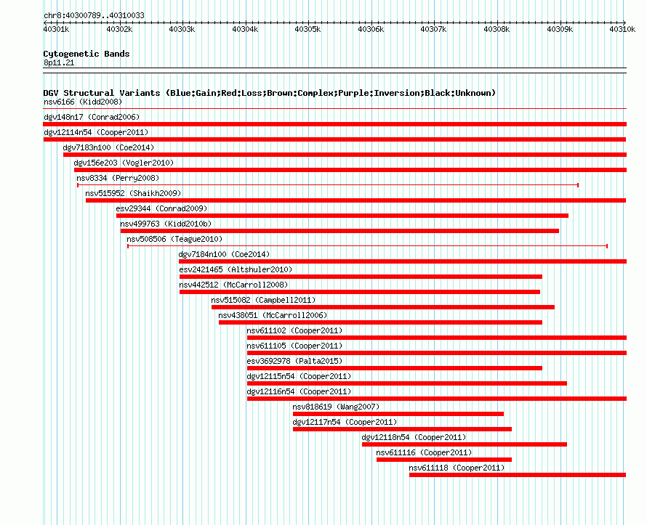647x525 pixels.
Task: Open the dgv12114n54 (Cooper2011) variant label
Action: tap(96, 132)
